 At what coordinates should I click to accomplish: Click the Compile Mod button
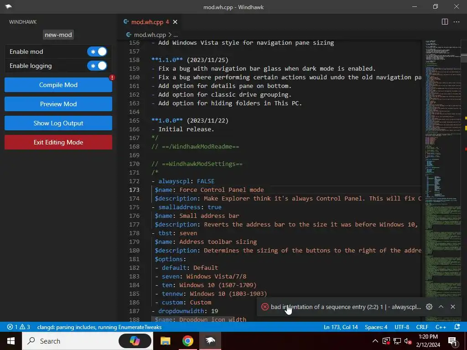pos(58,85)
